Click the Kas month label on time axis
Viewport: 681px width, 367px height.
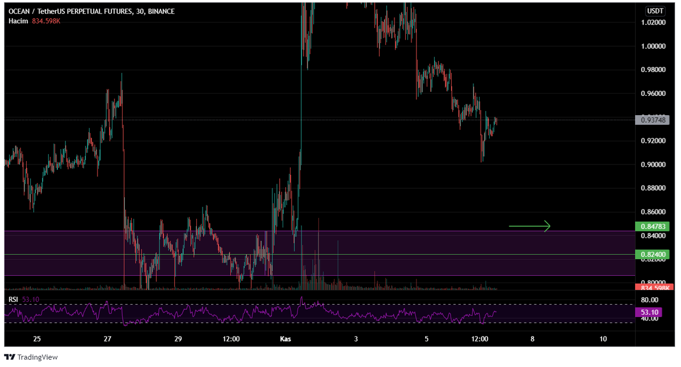[x=285, y=339]
